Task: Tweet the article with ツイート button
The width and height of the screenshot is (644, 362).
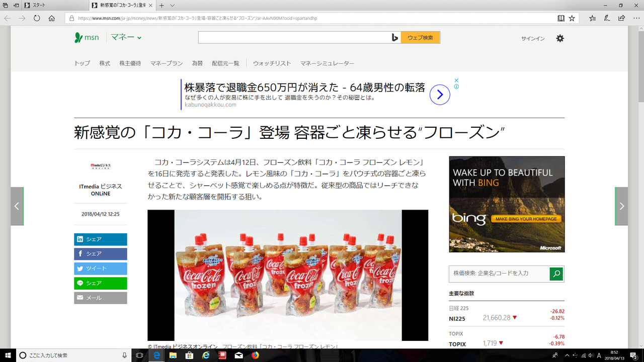Action: 101,268
